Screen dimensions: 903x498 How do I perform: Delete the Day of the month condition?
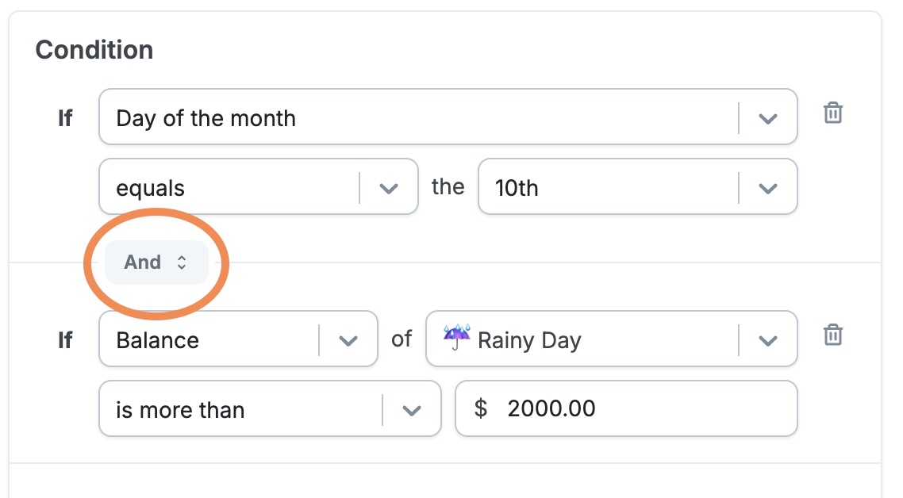(832, 113)
